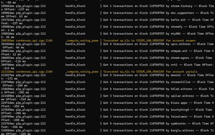Image resolution: width=215 pixels, height=135 pixels.
Task: Click witness name ety001
Action: pyautogui.click(x=176, y=34)
